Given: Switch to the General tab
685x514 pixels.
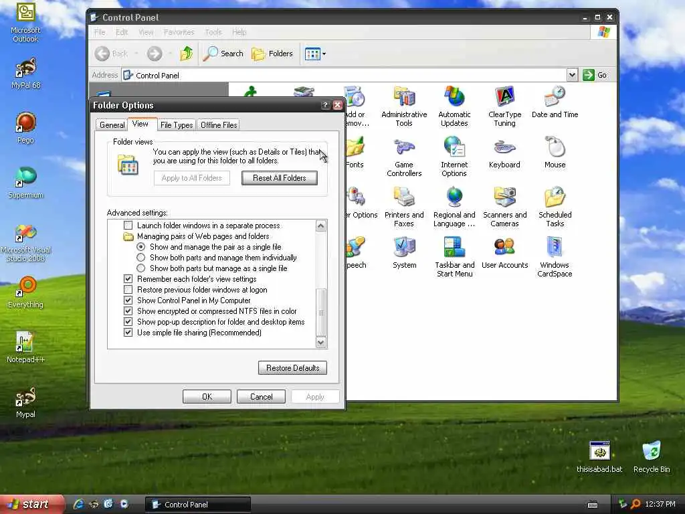Looking at the screenshot, I should pos(112,125).
